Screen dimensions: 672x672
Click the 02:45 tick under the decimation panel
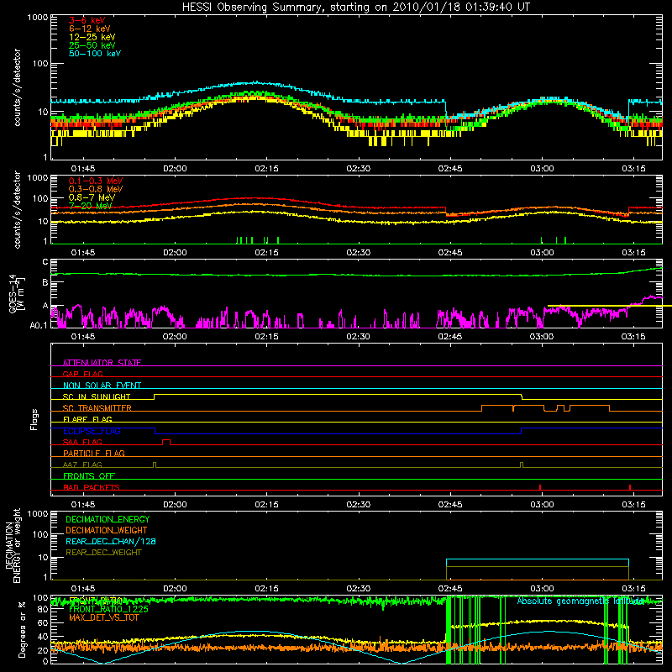coord(450,589)
